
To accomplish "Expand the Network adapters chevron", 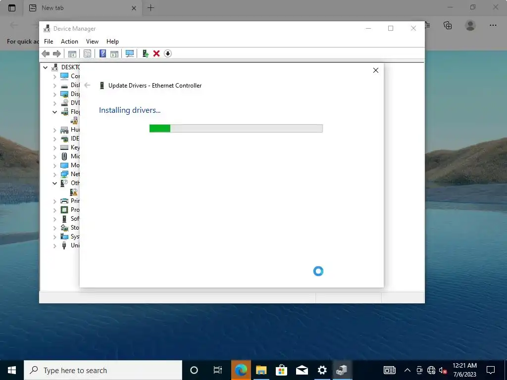I will pos(54,175).
